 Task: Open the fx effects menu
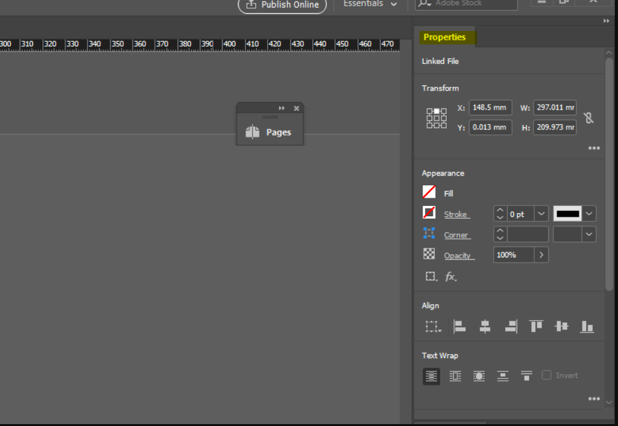pyautogui.click(x=451, y=277)
